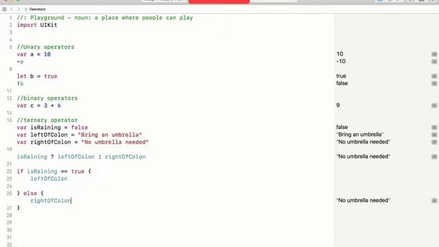Click "No umbrella needed" result beside var rightOfColon

tap(363, 142)
